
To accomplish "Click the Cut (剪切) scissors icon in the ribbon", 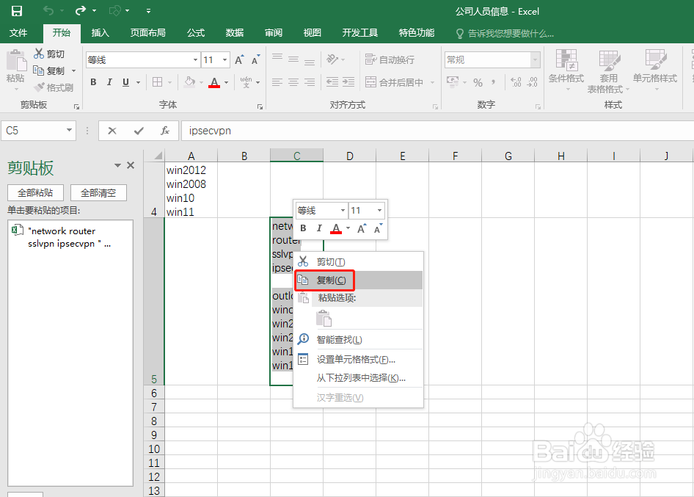I will click(x=39, y=54).
